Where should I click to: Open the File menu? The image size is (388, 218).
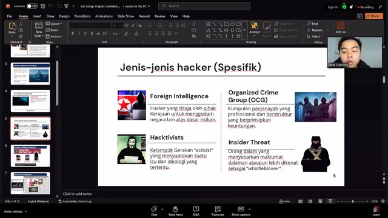[x=10, y=16]
